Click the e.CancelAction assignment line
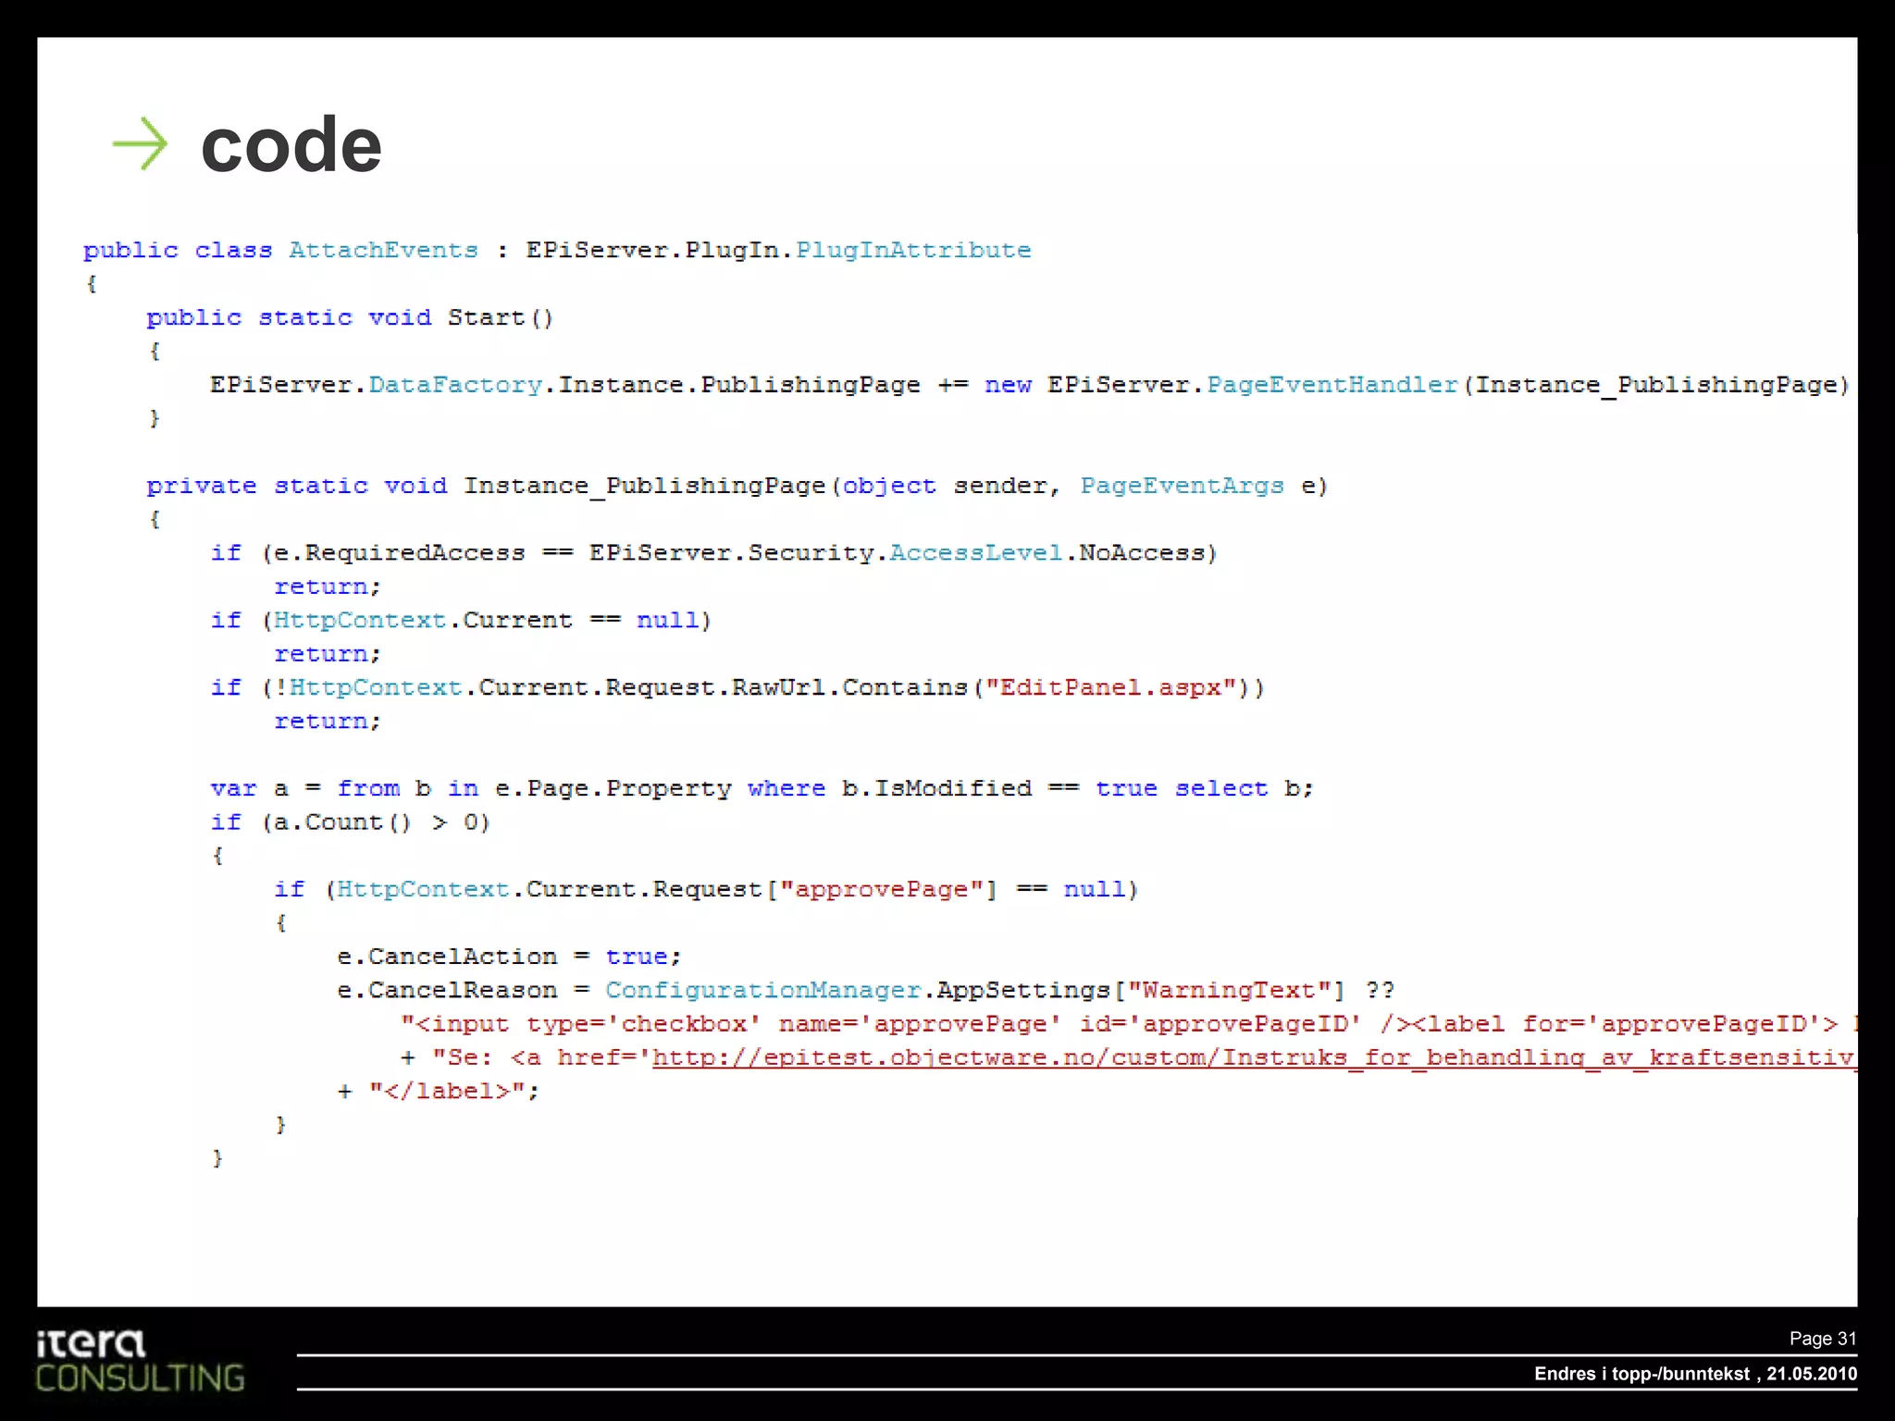Screen dimensions: 1895x1421 [x=508, y=957]
